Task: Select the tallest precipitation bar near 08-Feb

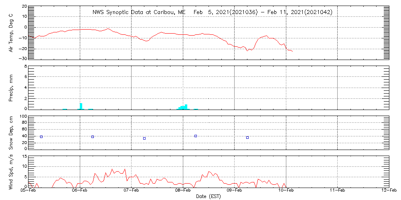Action: [186, 107]
